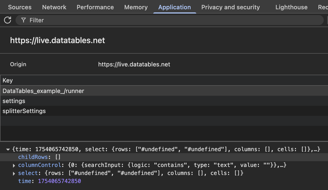Screen dimensions: 328x190
Task: Open the Network tab
Action: (x=54, y=7)
